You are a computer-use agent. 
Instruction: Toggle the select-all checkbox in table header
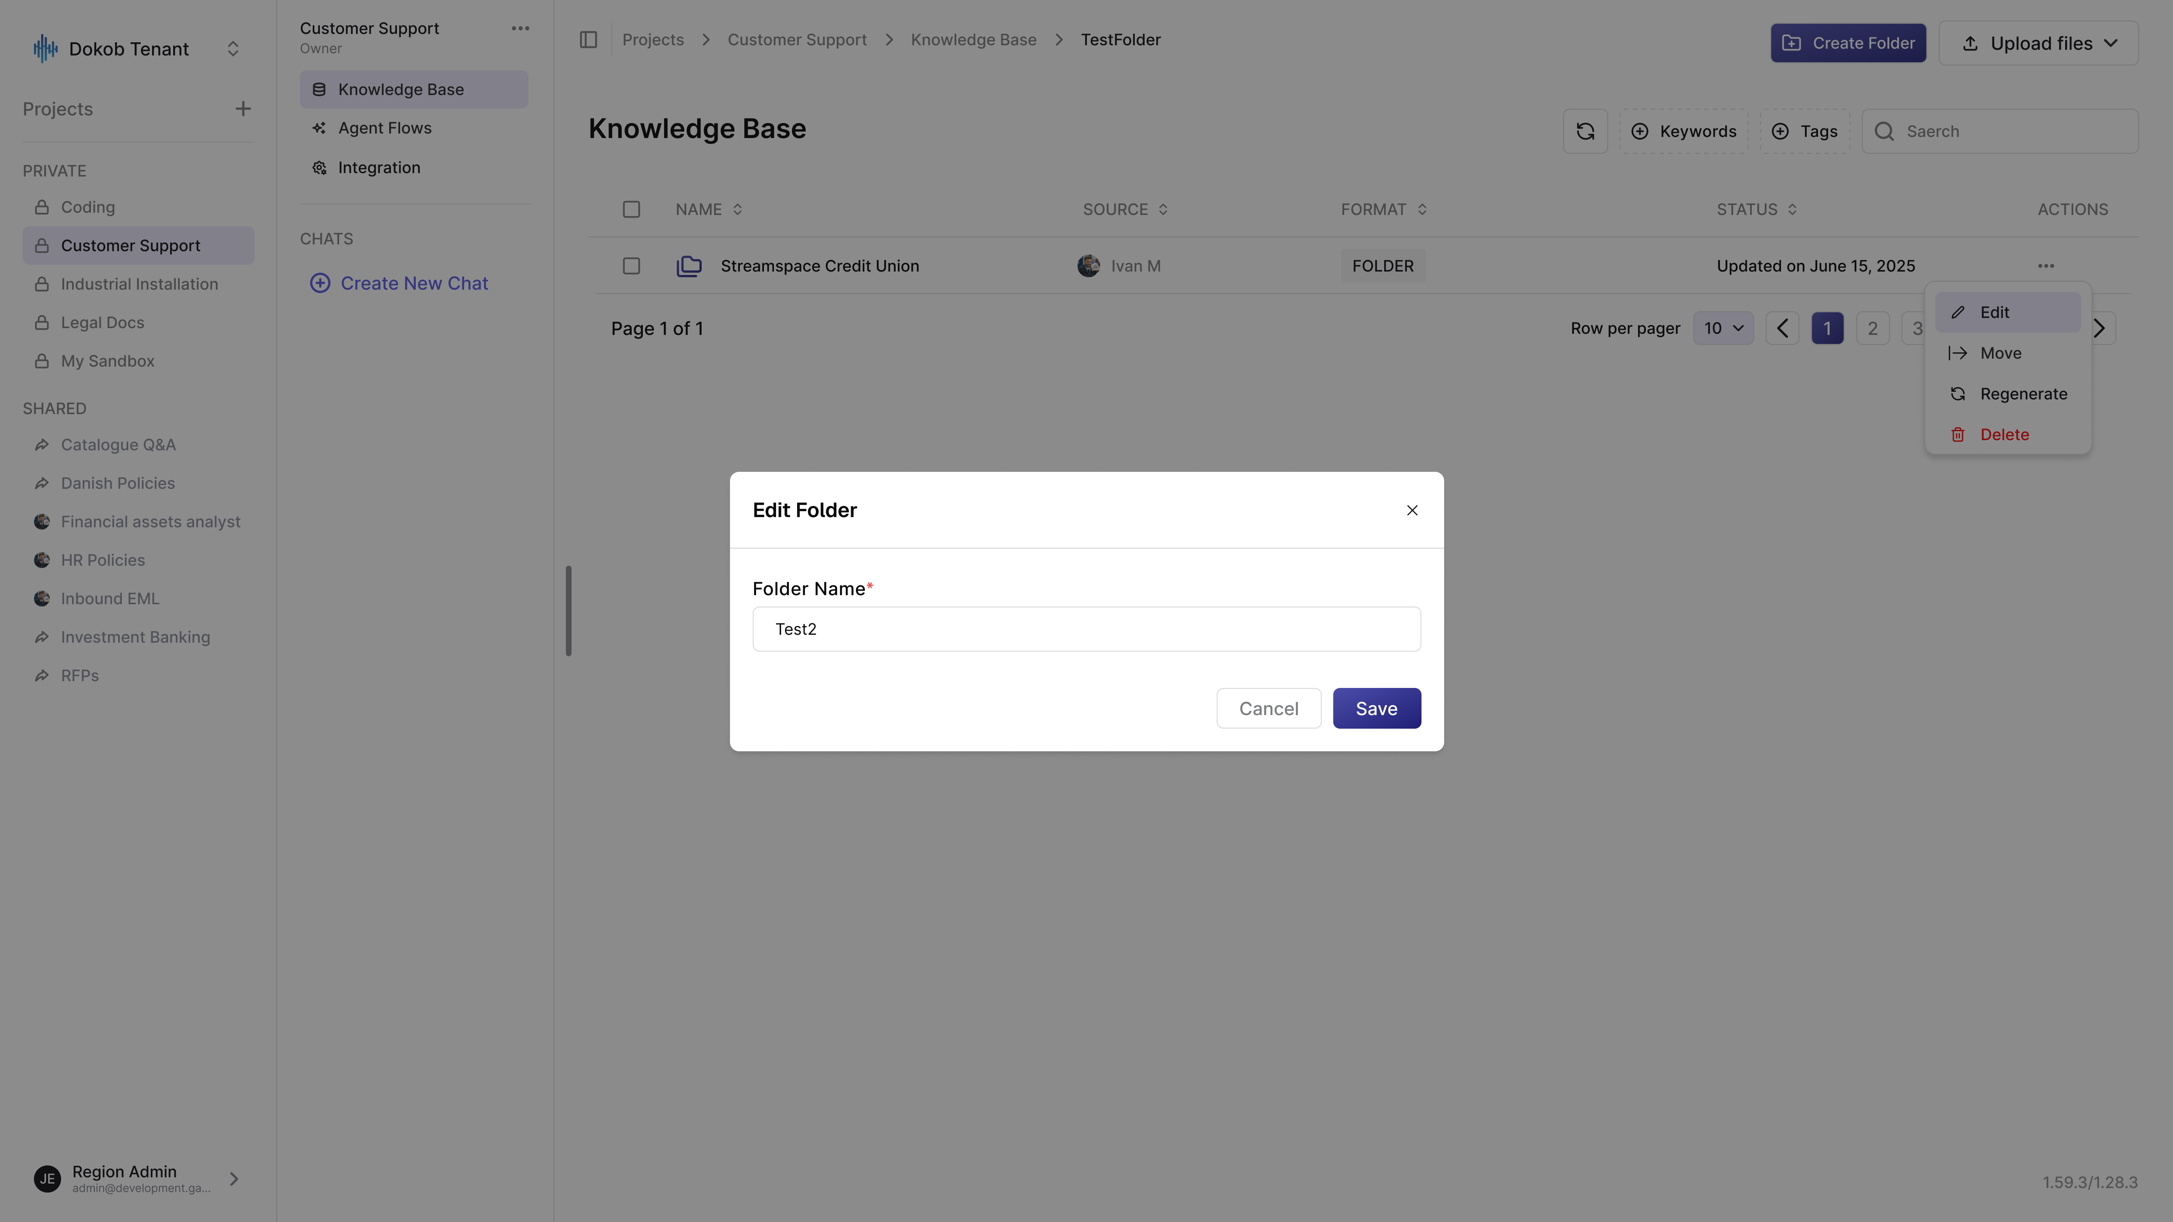[631, 209]
